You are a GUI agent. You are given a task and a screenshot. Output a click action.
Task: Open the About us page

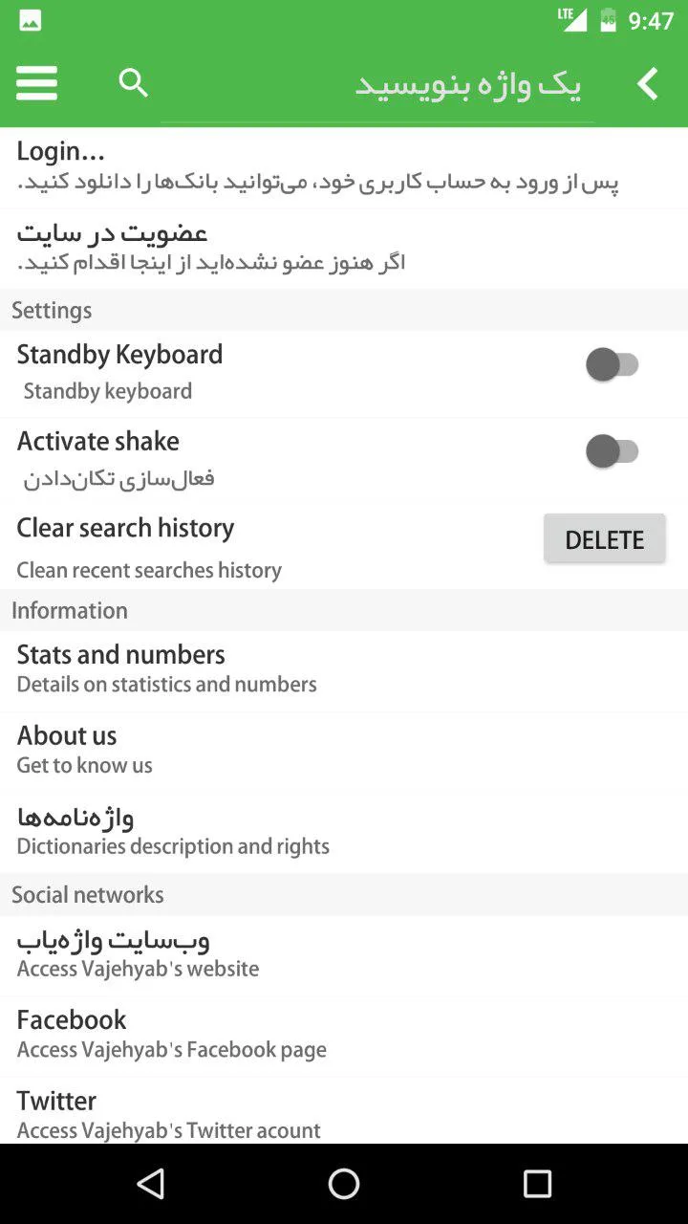click(x=344, y=751)
